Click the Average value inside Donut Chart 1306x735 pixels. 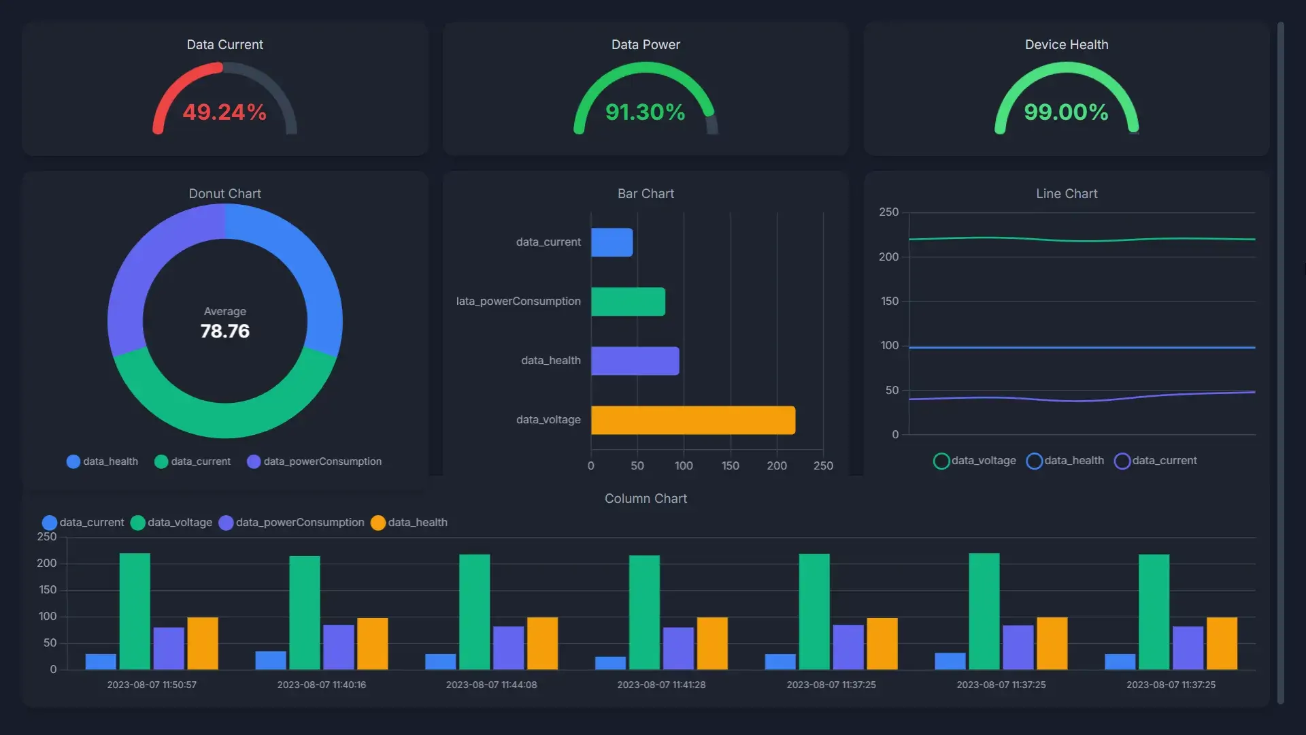pyautogui.click(x=224, y=331)
